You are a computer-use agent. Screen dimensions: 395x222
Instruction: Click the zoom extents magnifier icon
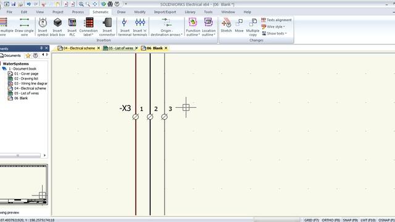pyautogui.click(x=81, y=4)
